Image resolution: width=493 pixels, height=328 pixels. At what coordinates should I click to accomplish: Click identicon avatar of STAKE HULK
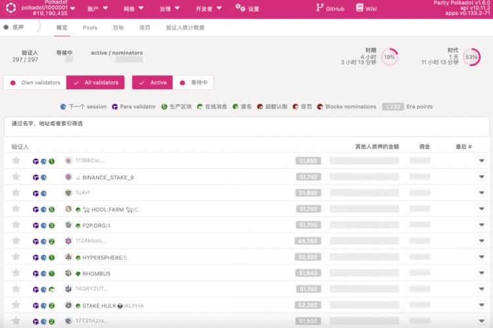pos(68,305)
